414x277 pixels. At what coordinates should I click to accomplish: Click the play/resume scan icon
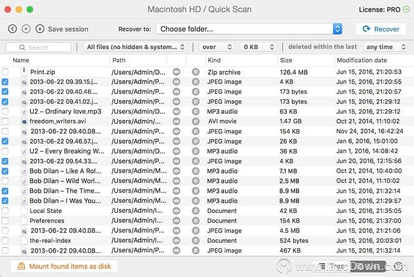pyautogui.click(x=26, y=29)
